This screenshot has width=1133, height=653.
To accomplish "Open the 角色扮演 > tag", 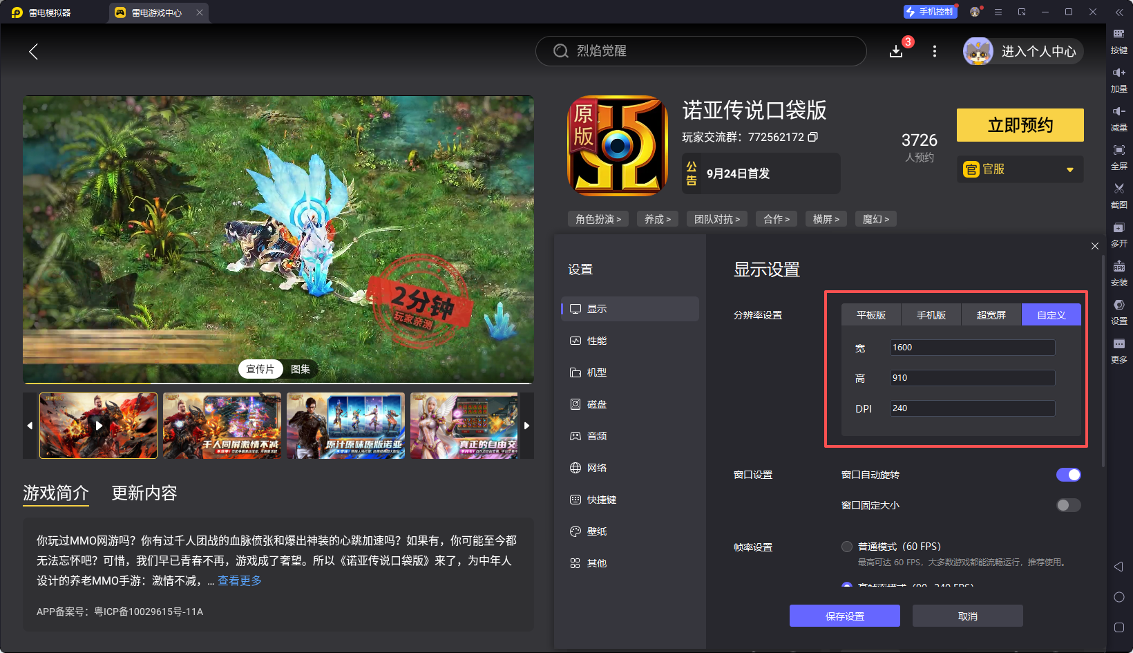I will [598, 219].
